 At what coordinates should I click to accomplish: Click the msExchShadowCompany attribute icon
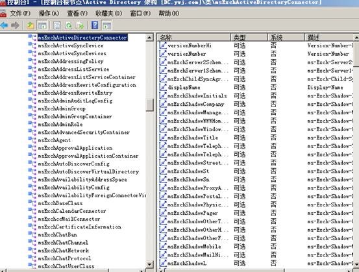point(163,104)
